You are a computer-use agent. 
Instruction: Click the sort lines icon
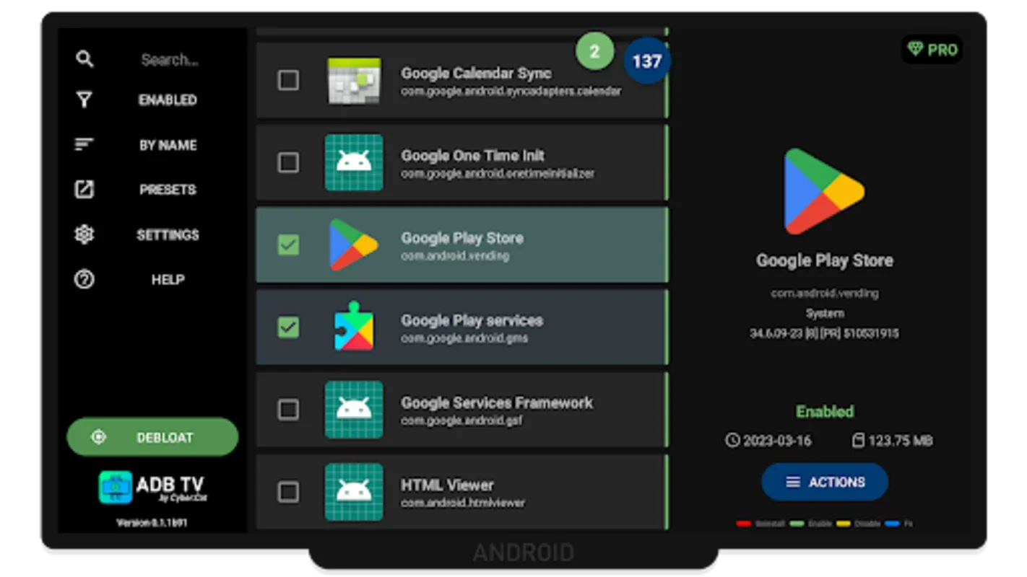pyautogui.click(x=84, y=145)
